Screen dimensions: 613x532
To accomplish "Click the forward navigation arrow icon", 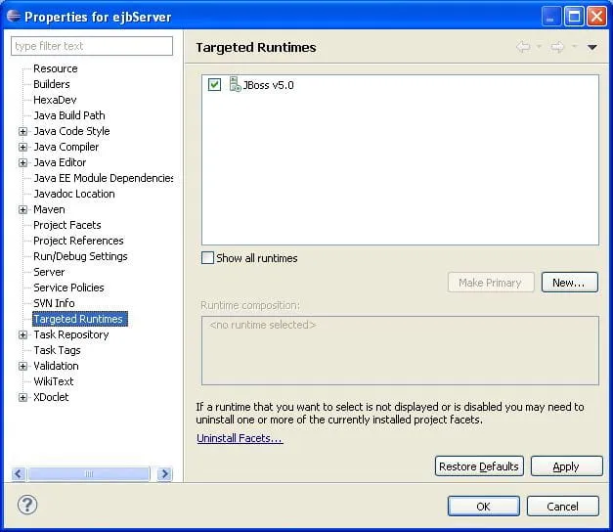I will click(x=557, y=47).
